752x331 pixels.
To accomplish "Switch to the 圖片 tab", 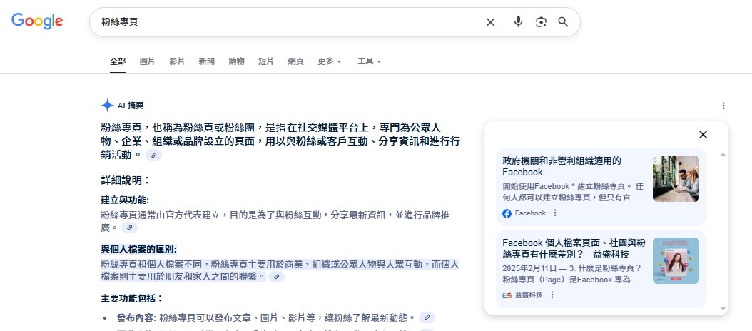I will pyautogui.click(x=148, y=61).
